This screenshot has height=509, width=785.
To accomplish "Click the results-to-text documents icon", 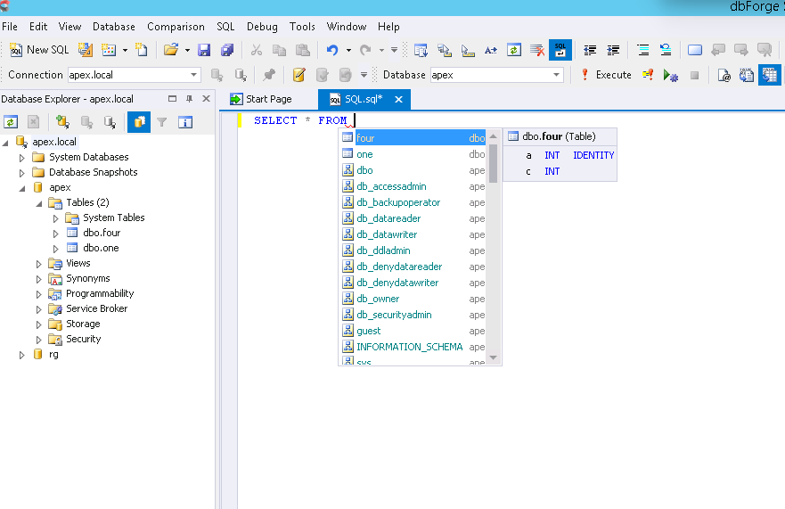I will point(747,75).
